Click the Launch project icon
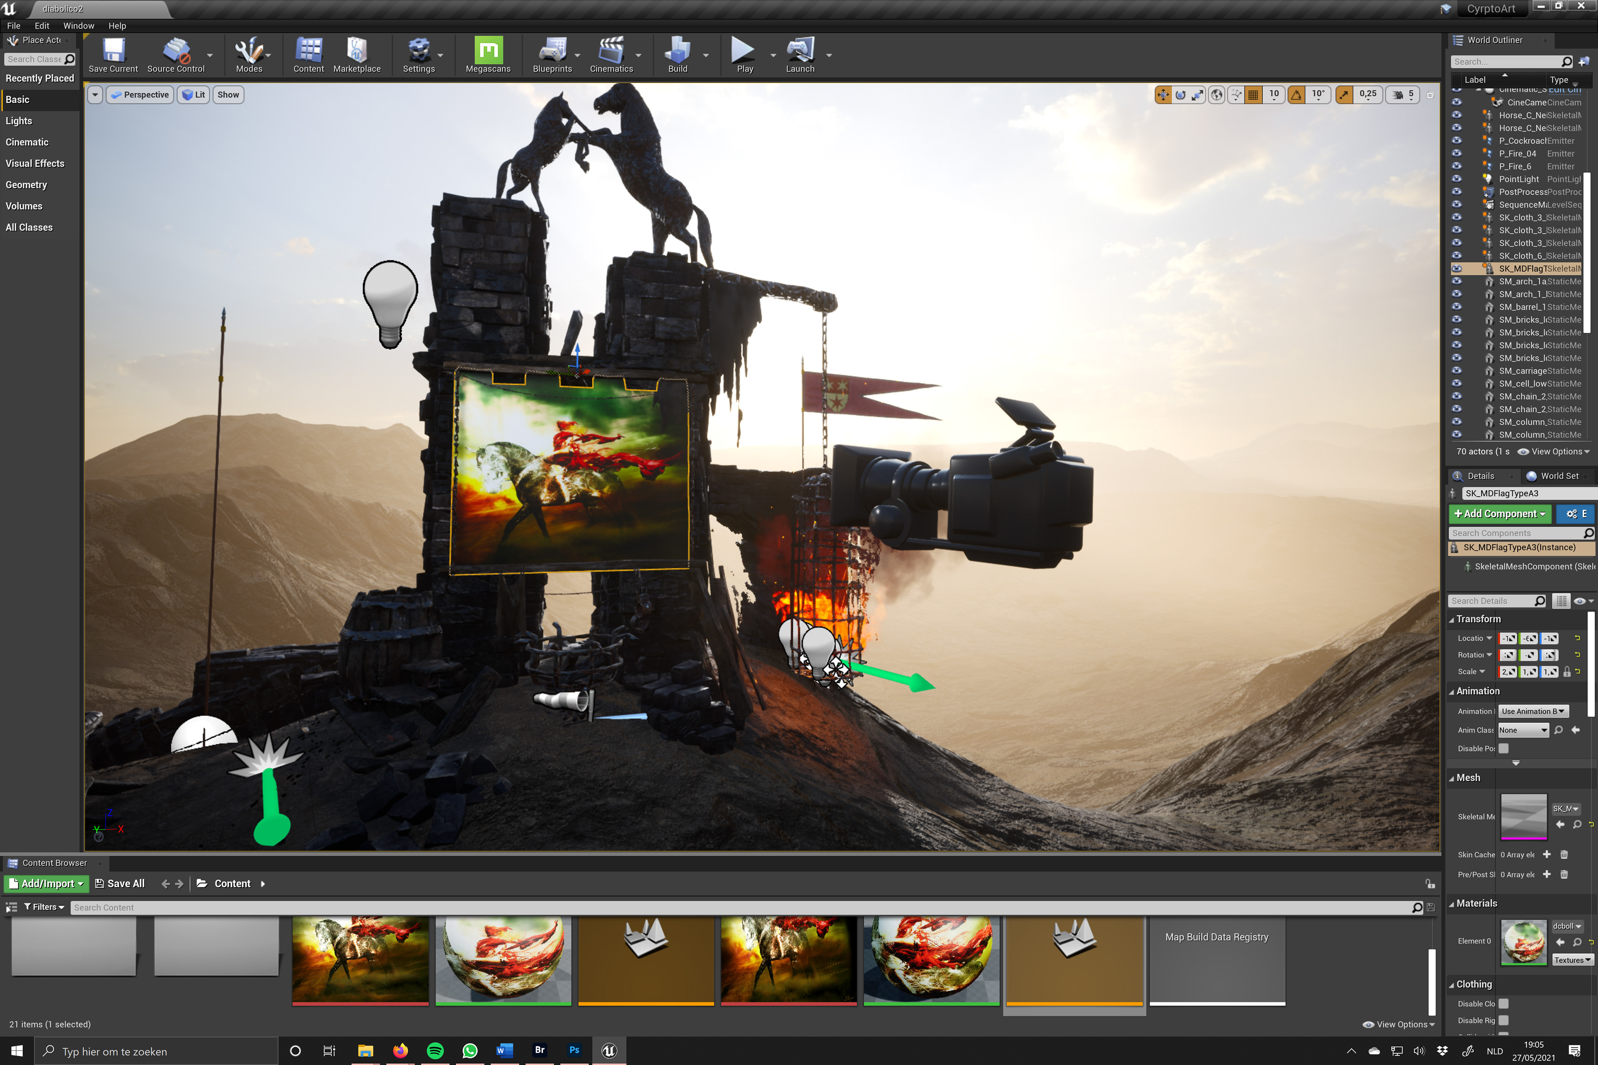The height and width of the screenshot is (1065, 1598). point(800,55)
